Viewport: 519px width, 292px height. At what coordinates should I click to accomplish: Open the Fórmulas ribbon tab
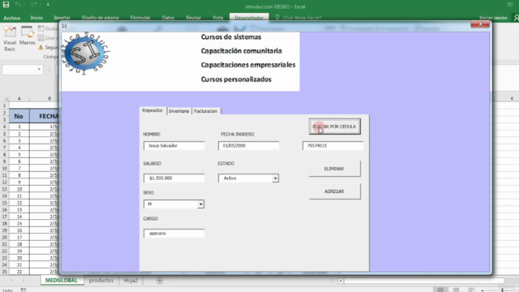tap(140, 18)
